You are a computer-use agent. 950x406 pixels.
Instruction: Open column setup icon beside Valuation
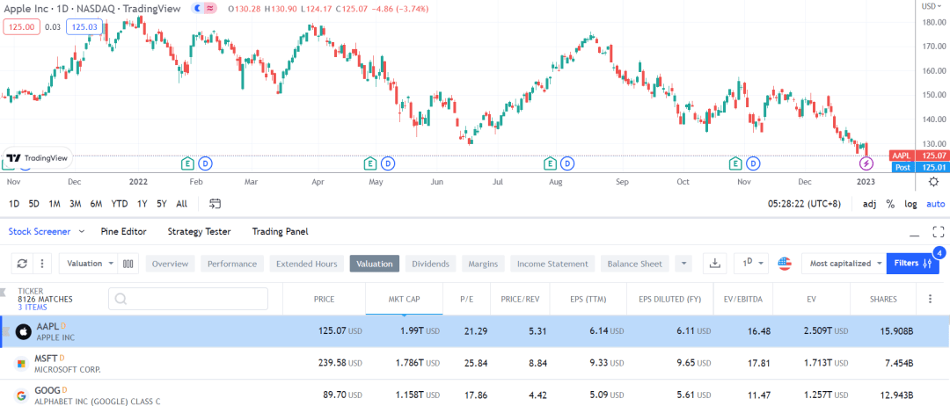point(128,264)
